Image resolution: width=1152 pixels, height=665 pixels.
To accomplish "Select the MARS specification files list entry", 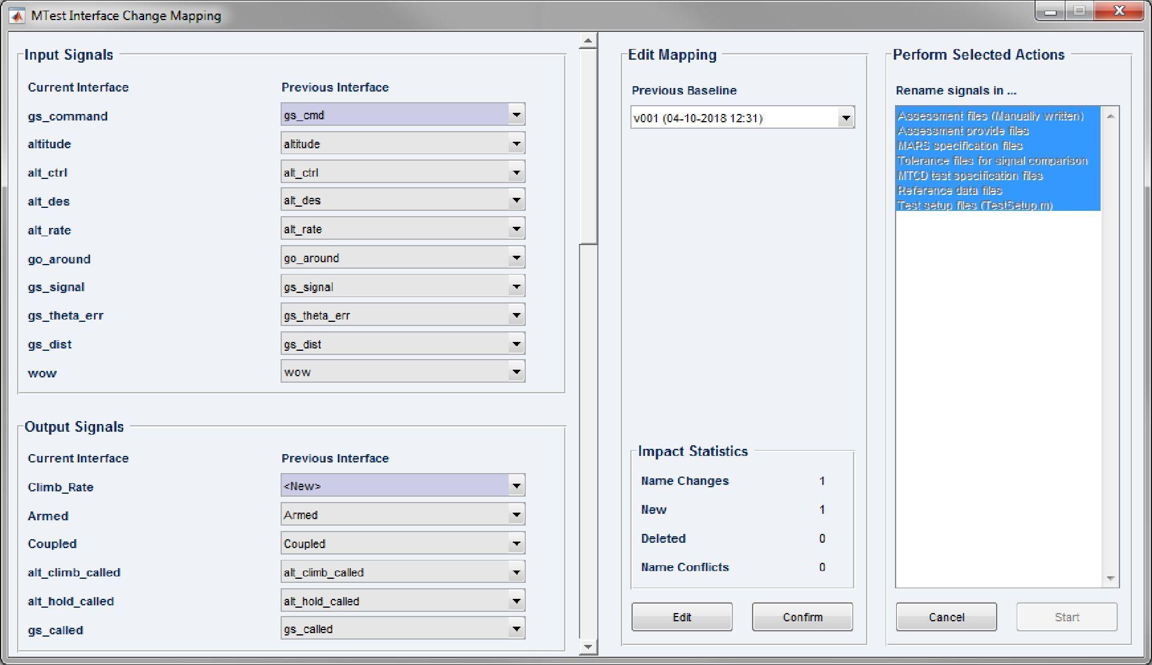I will pos(961,145).
